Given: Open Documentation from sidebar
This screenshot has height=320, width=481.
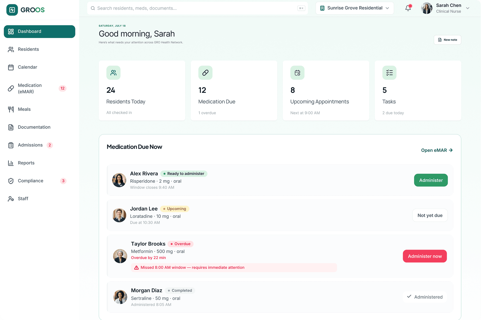Looking at the screenshot, I should (40, 127).
